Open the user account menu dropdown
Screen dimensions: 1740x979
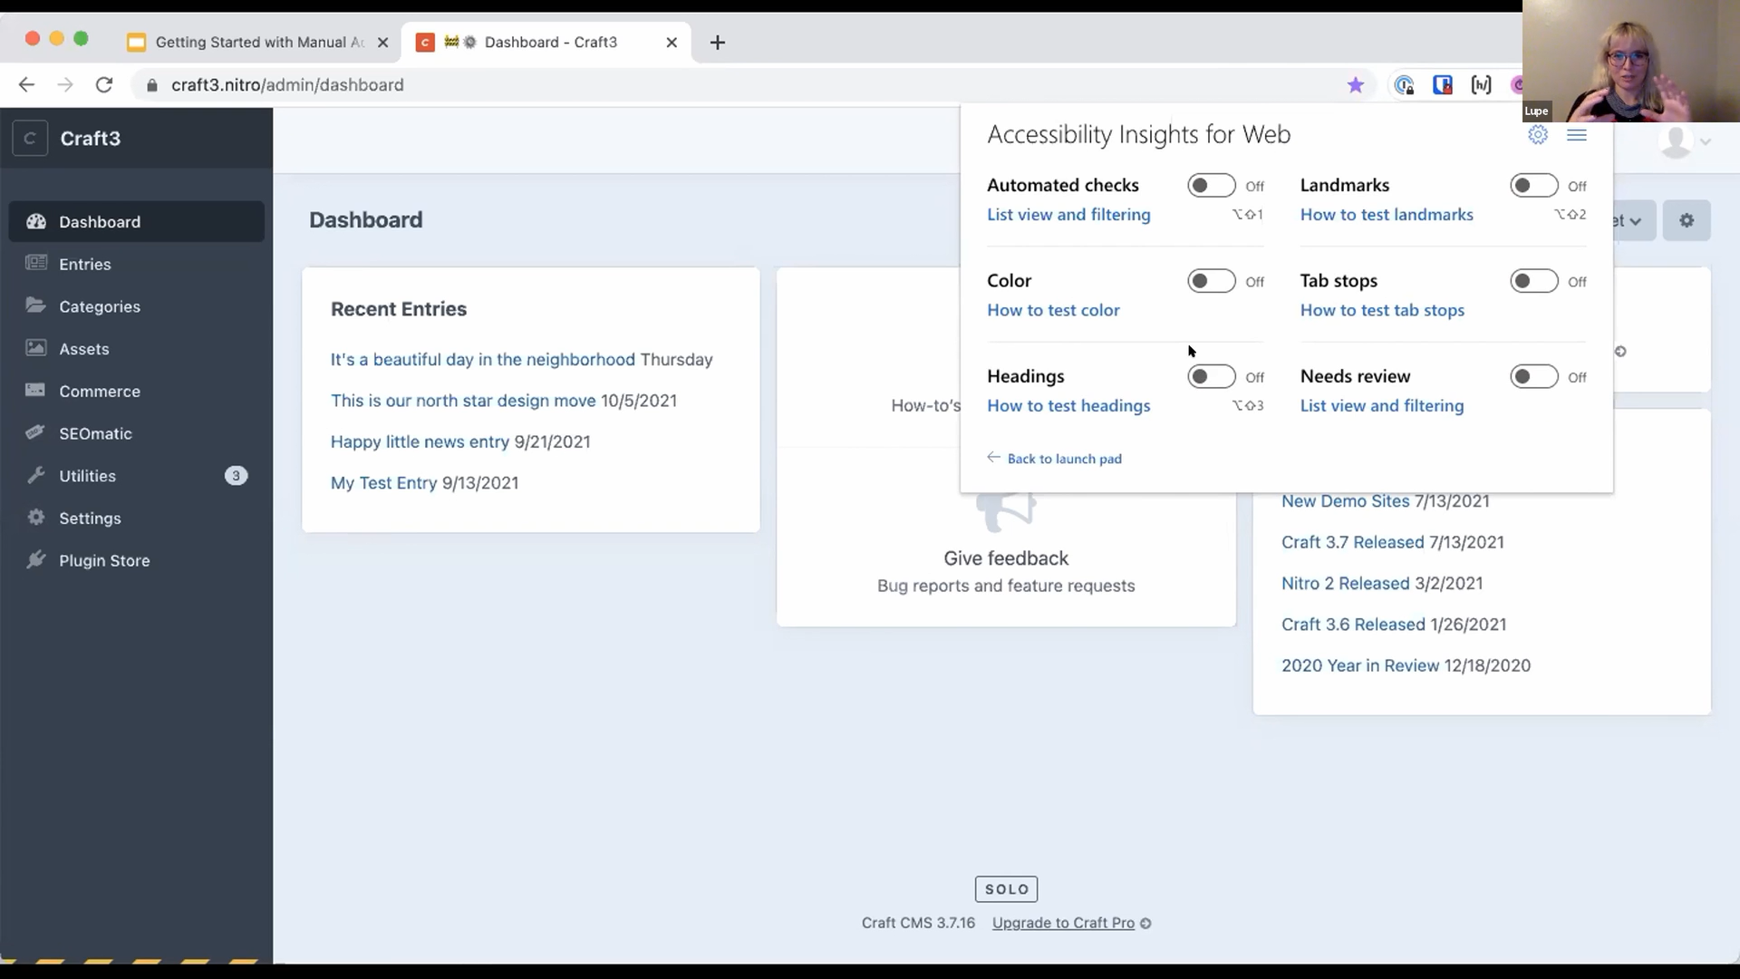click(1686, 141)
